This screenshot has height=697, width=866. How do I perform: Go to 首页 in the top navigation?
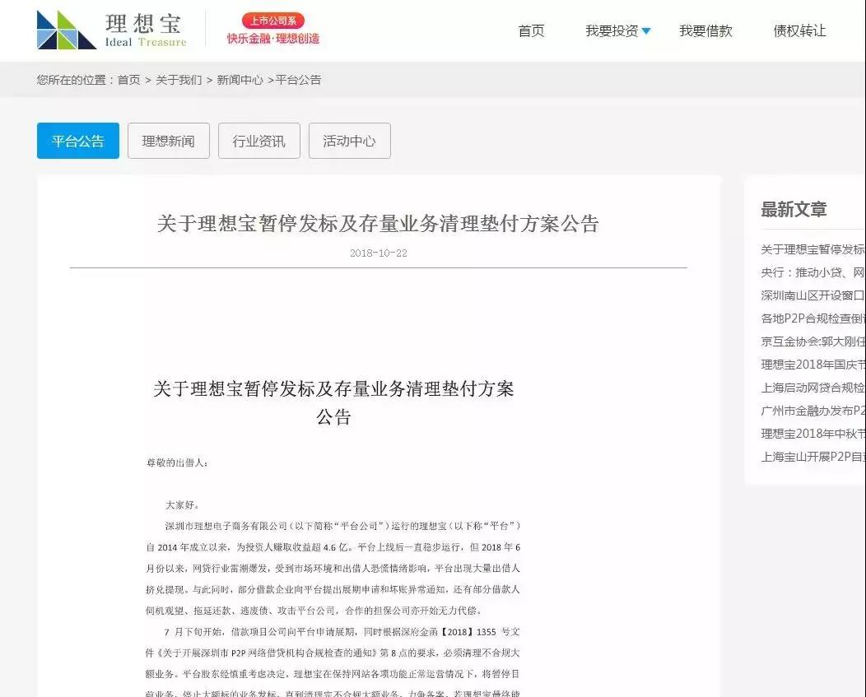tap(531, 30)
